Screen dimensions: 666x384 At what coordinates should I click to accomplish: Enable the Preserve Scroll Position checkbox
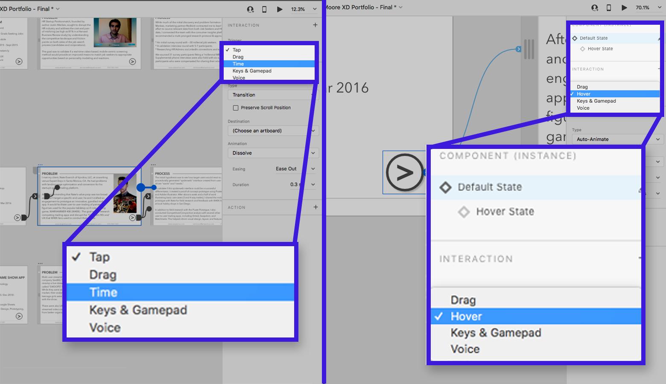point(236,108)
